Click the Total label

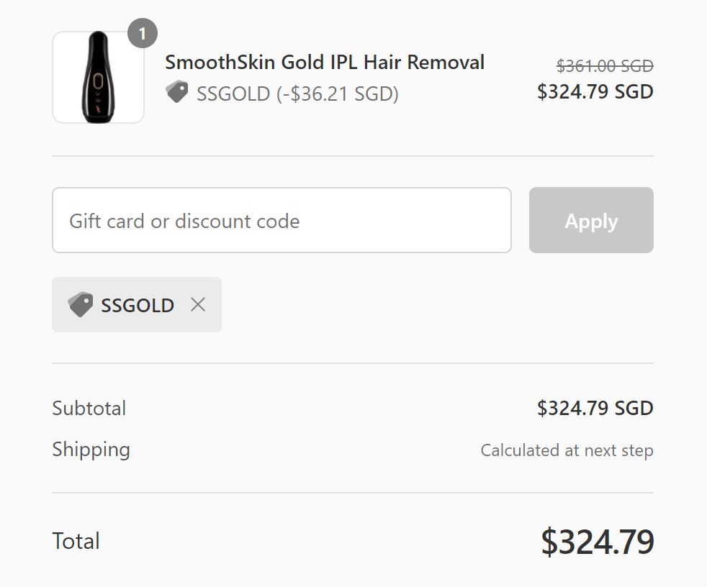click(76, 541)
